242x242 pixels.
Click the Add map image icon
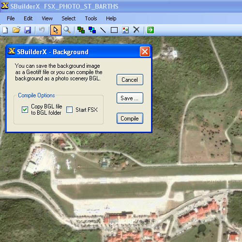click(x=125, y=30)
